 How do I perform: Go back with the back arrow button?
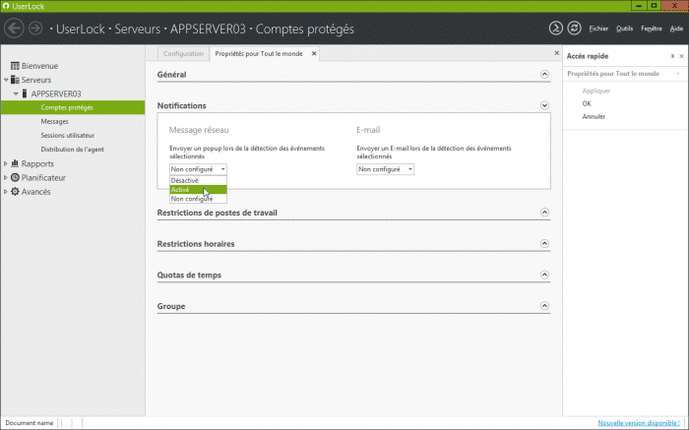14,29
